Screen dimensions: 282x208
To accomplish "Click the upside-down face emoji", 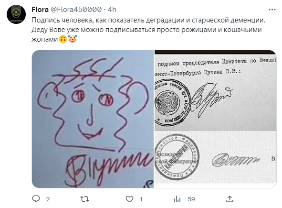I will pos(63,39).
